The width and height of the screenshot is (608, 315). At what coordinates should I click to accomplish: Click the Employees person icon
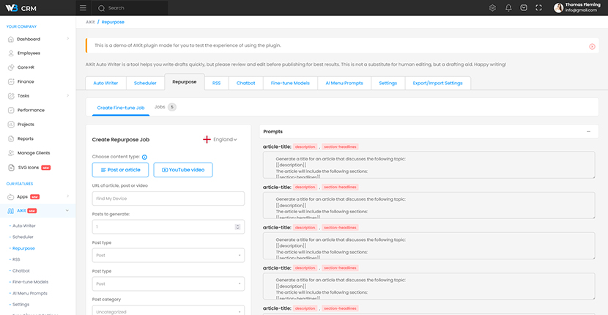pyautogui.click(x=11, y=53)
